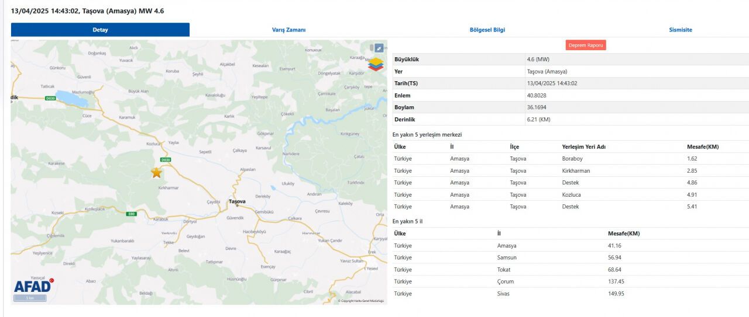Expand the map to fullscreen
This screenshot has width=749, height=317.
coord(379,48)
